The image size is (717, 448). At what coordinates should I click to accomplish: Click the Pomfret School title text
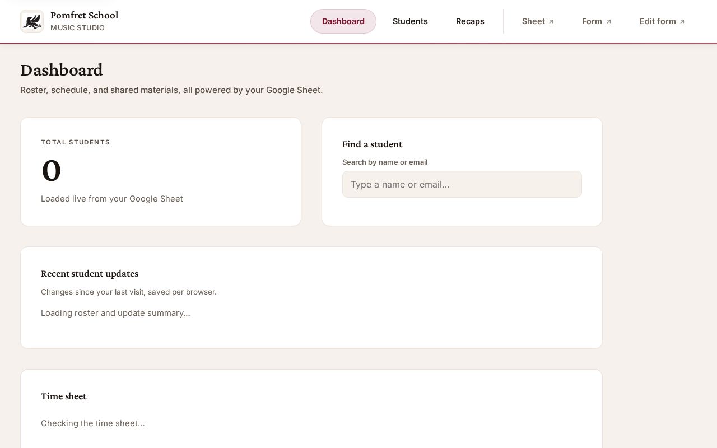tap(84, 15)
